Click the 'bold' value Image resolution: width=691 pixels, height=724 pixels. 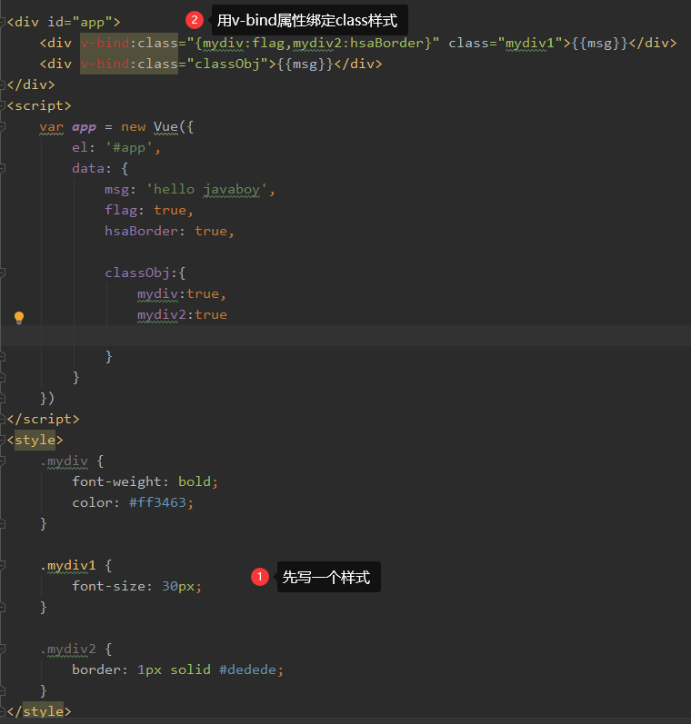pos(195,481)
